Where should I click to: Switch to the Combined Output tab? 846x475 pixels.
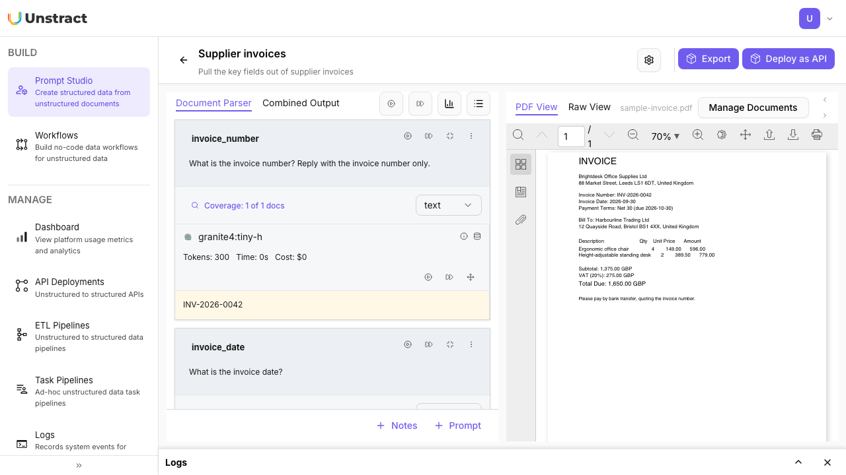click(x=301, y=103)
